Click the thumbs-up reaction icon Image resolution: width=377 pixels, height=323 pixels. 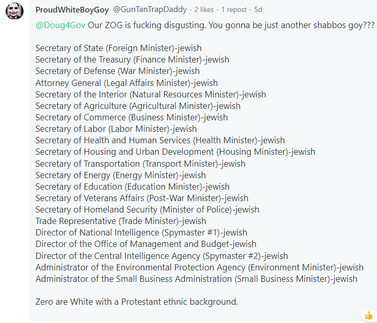[369, 315]
